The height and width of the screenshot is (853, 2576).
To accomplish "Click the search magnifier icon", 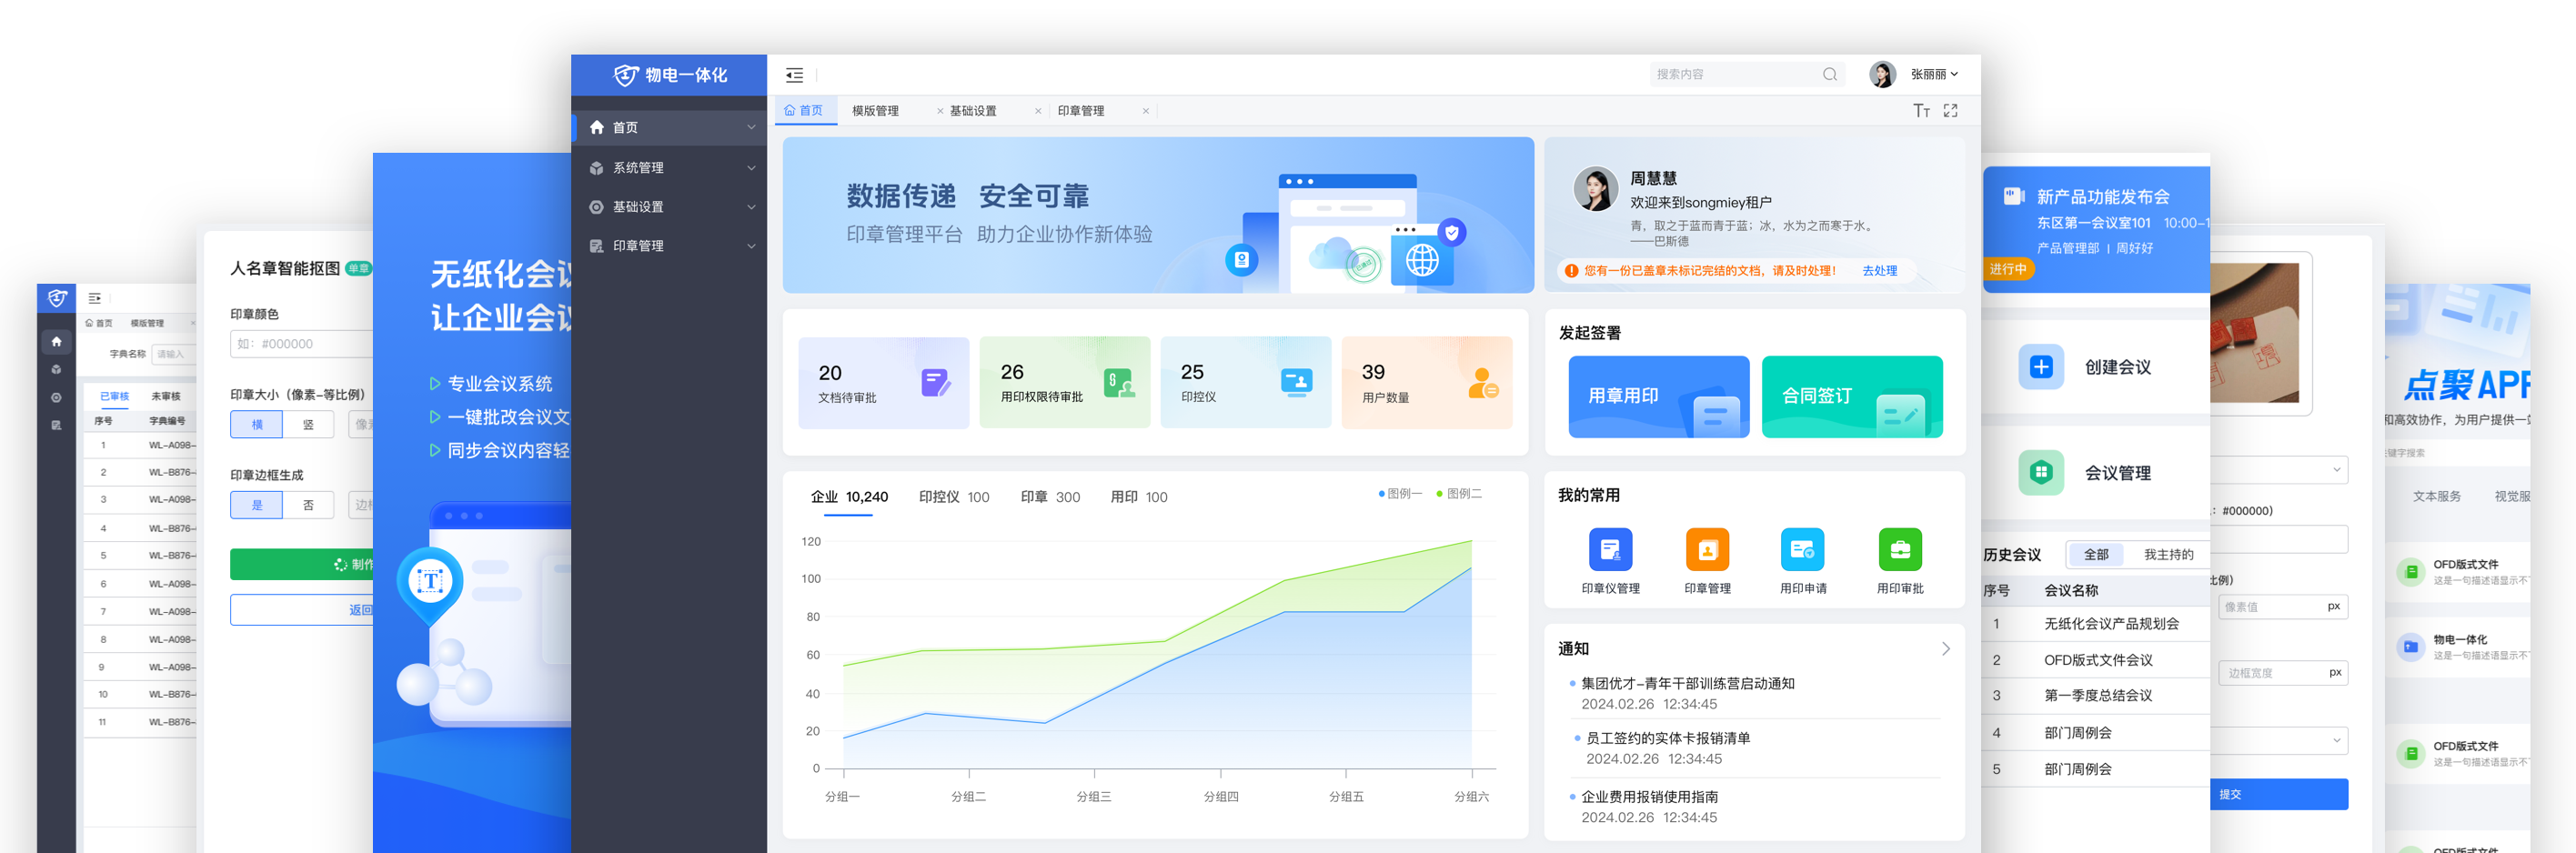I will [x=1829, y=74].
